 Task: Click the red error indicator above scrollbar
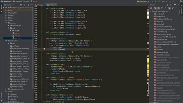point(148,7)
